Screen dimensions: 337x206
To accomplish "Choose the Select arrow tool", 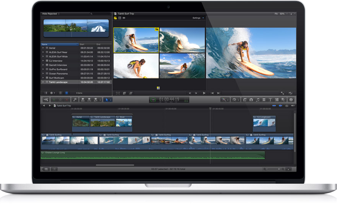I will point(107,100).
